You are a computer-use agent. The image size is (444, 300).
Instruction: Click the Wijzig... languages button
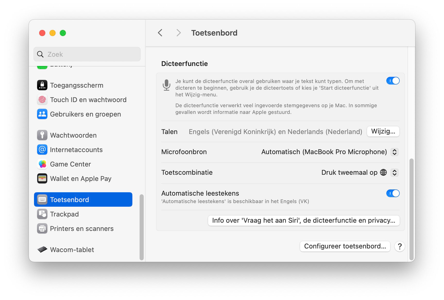tap(383, 131)
